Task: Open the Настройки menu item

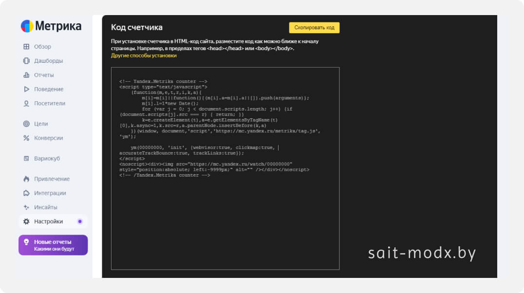Action: coord(48,221)
